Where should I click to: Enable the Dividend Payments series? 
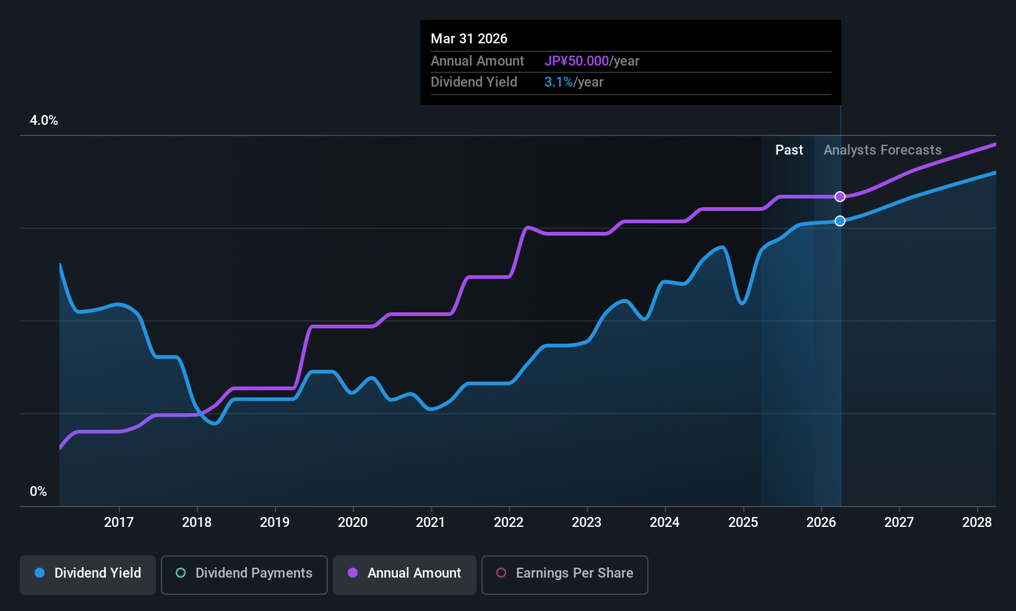[x=244, y=575]
